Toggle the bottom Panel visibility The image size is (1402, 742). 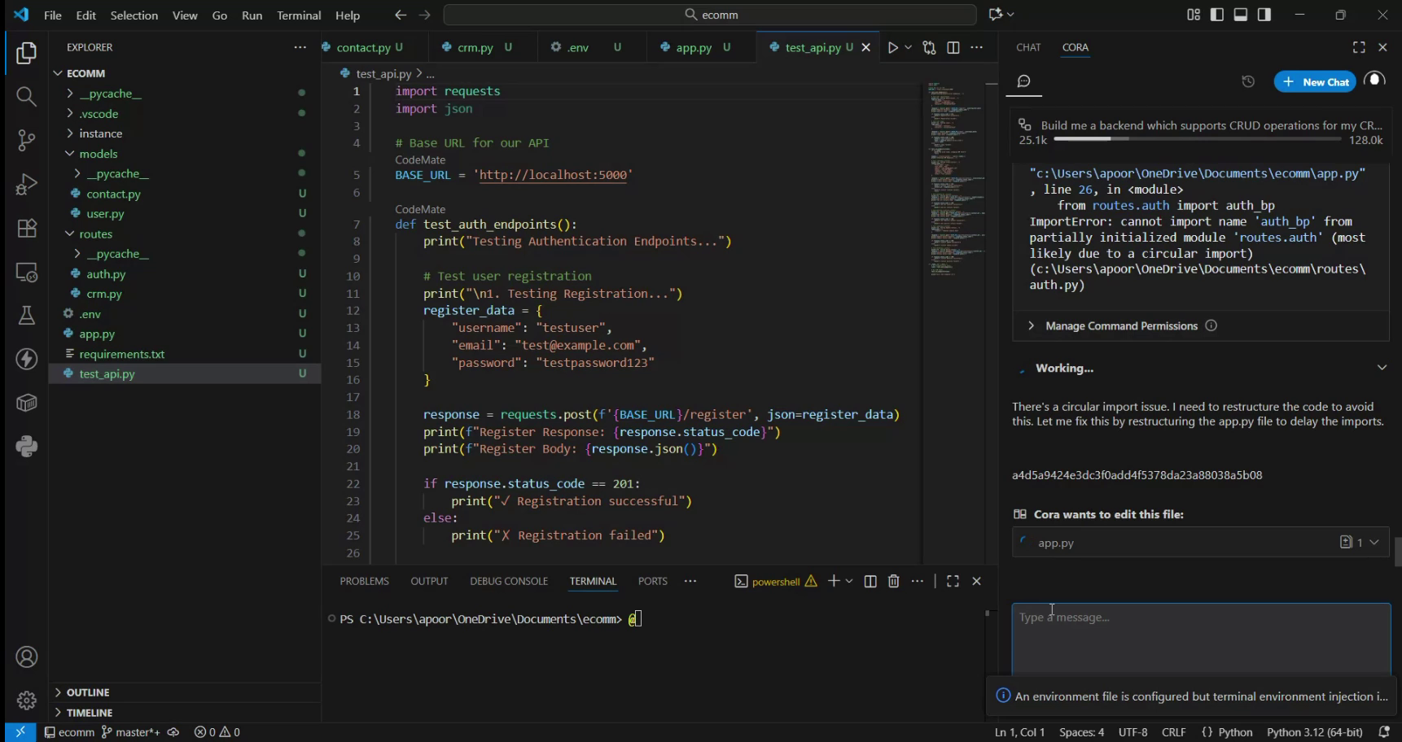click(1240, 14)
